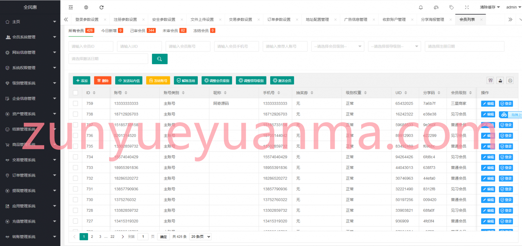Open the website globe icon
Viewport: 522px width, 246px height.
(x=86, y=7)
